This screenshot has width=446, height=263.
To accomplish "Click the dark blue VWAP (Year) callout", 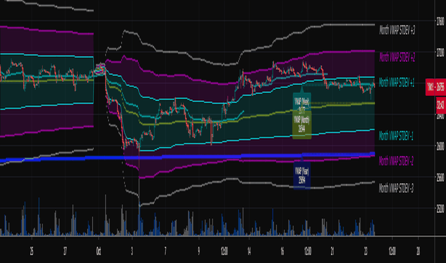I will tap(302, 175).
